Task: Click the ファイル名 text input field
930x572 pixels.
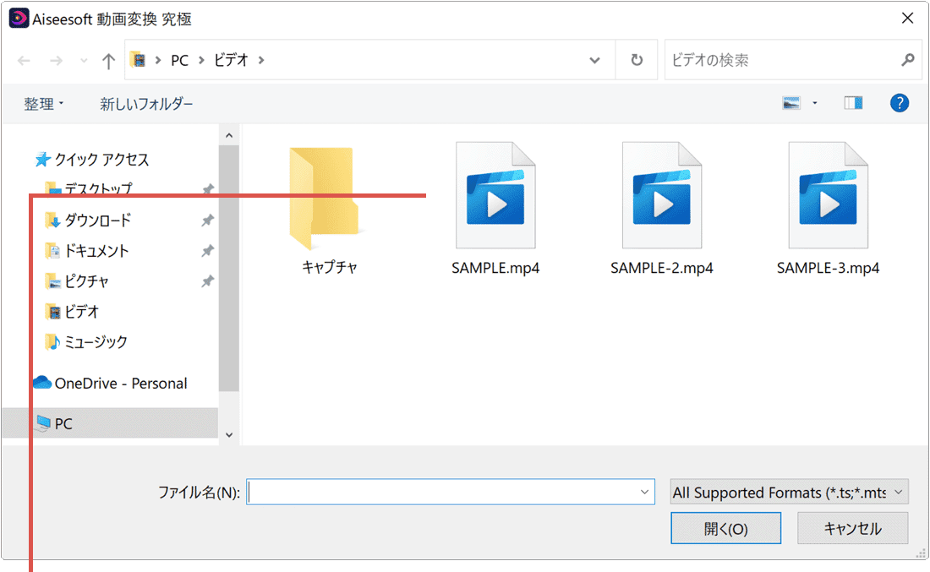Action: (x=444, y=492)
